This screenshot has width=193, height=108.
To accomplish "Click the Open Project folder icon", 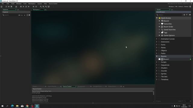I will [x=9, y=7].
